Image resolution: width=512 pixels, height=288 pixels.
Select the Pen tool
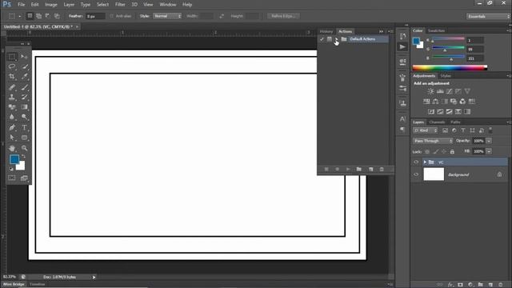pos(12,127)
